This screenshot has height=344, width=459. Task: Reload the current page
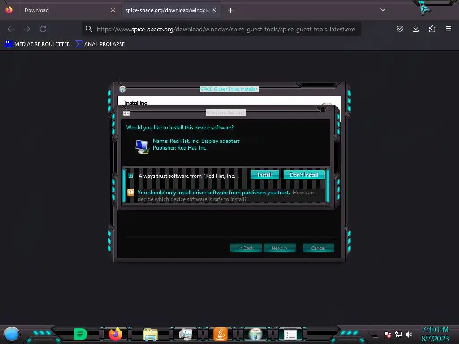(43, 29)
